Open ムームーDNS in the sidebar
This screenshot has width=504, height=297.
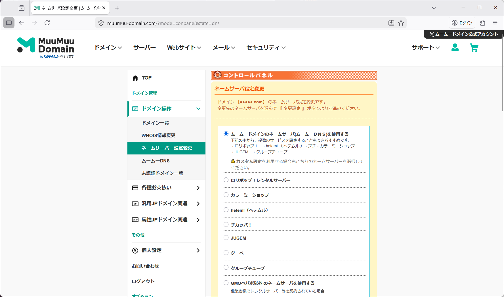click(166, 161)
